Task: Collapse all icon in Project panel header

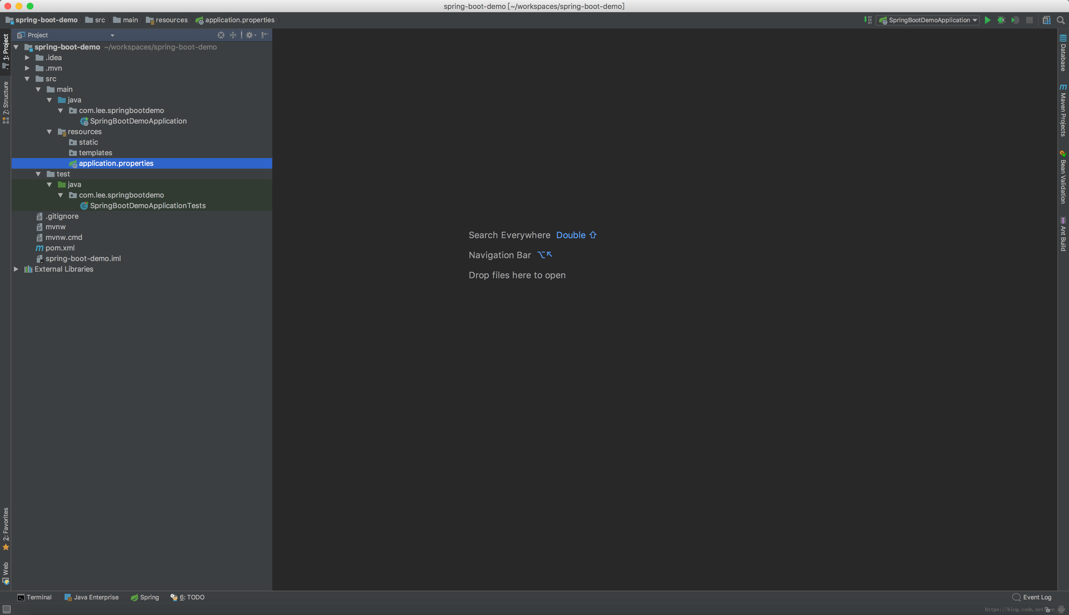Action: click(x=233, y=35)
